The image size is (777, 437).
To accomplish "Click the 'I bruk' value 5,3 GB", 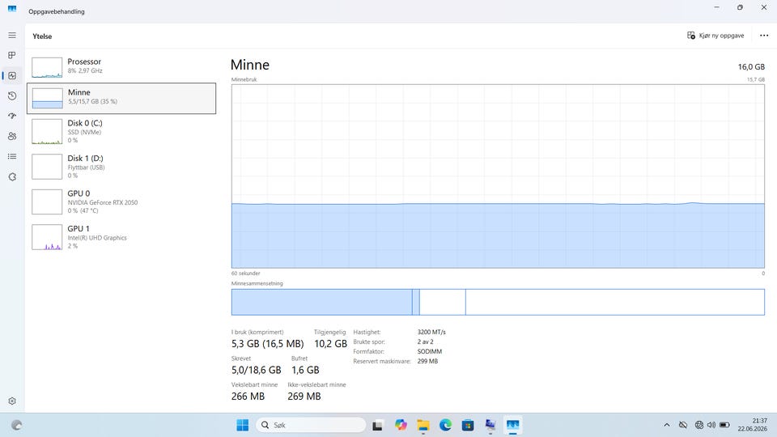I will pyautogui.click(x=268, y=343).
